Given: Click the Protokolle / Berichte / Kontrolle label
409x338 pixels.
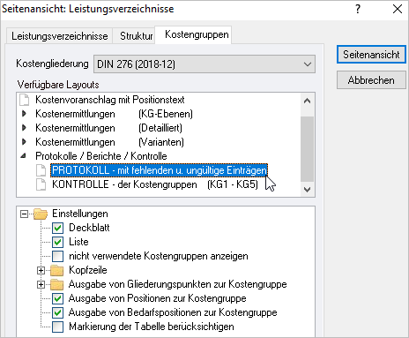Looking at the screenshot, I should tap(101, 156).
